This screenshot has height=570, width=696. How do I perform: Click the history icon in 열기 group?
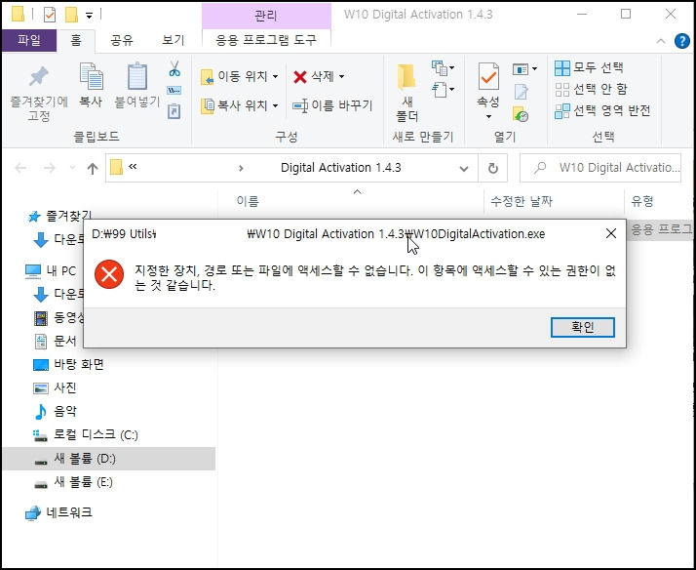pyautogui.click(x=521, y=114)
